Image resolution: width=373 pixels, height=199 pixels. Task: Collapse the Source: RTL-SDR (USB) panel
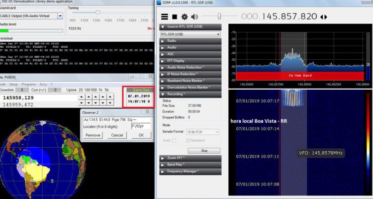190,27
